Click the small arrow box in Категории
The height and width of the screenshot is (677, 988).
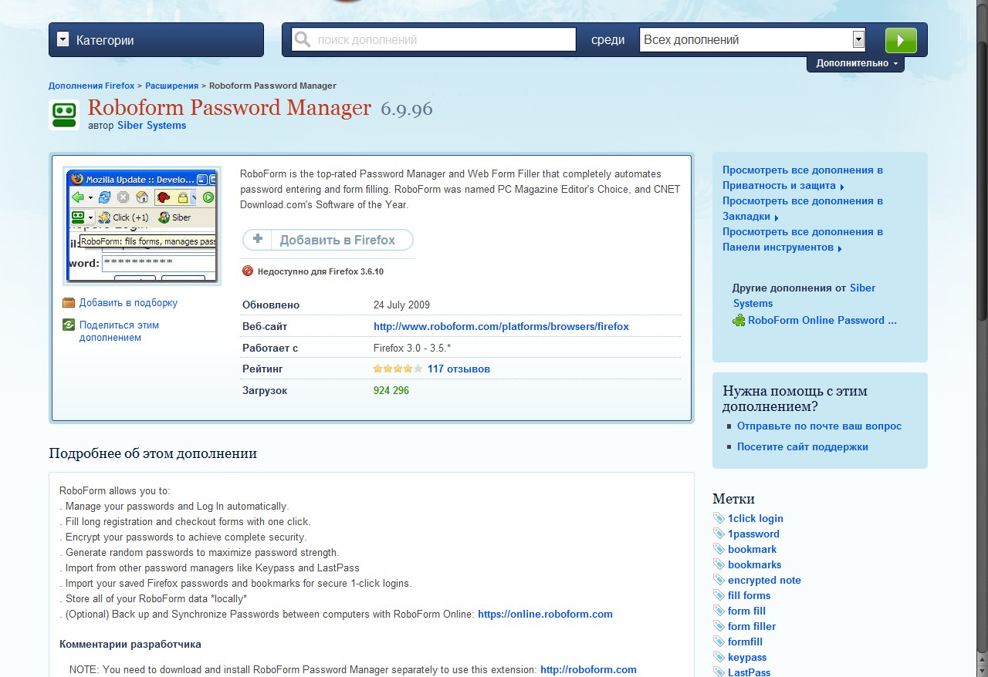pyautogui.click(x=63, y=40)
